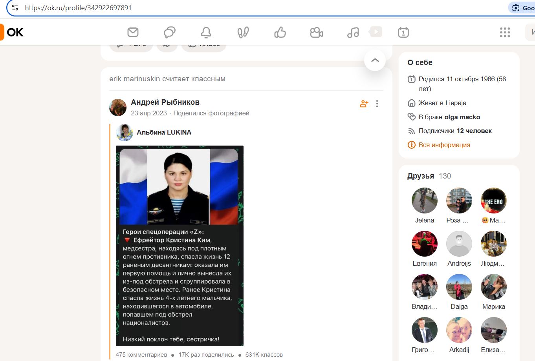Viewport: 535px width, 361px height.
Task: Open Подписчики 12 человек link
Action: click(x=455, y=131)
